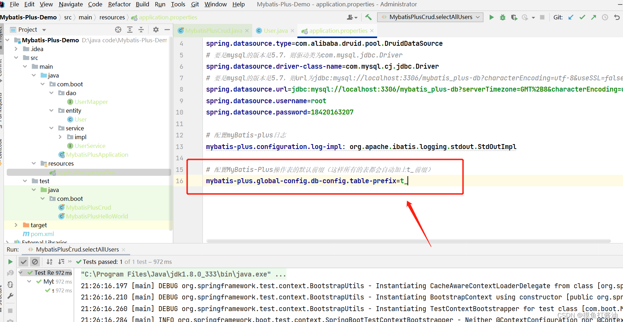Click application.properties breadcrumb item
Screen dimensions: 623x322
click(168, 17)
